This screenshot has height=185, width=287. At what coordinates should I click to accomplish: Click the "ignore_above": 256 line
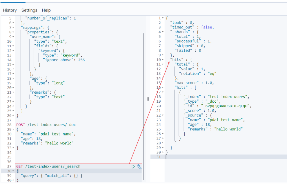pos(64,60)
